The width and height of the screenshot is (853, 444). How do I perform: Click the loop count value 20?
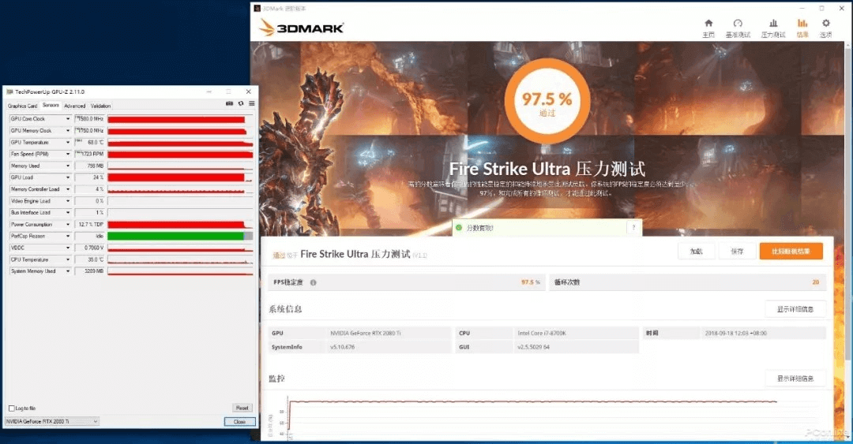[x=815, y=282]
